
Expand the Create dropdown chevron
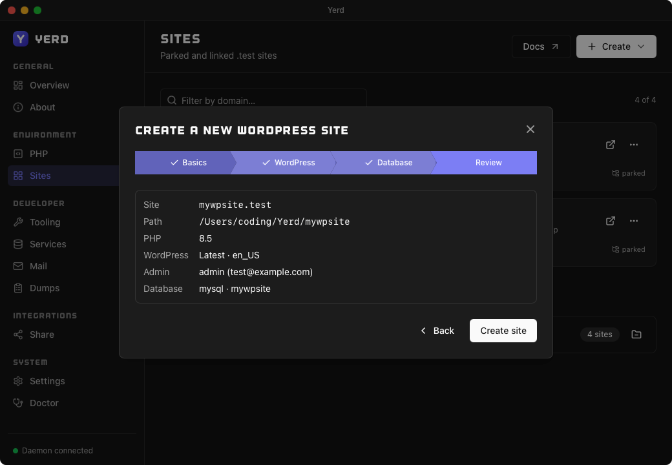click(641, 46)
